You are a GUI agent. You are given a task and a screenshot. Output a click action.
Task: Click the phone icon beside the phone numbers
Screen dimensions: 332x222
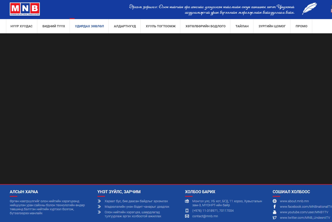click(187, 210)
